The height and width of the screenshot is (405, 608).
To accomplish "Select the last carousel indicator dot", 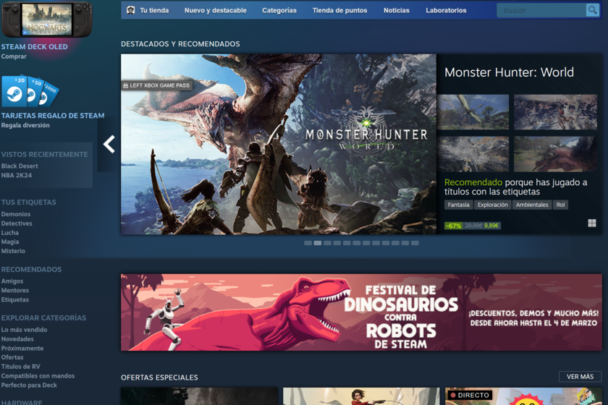I will [x=415, y=243].
